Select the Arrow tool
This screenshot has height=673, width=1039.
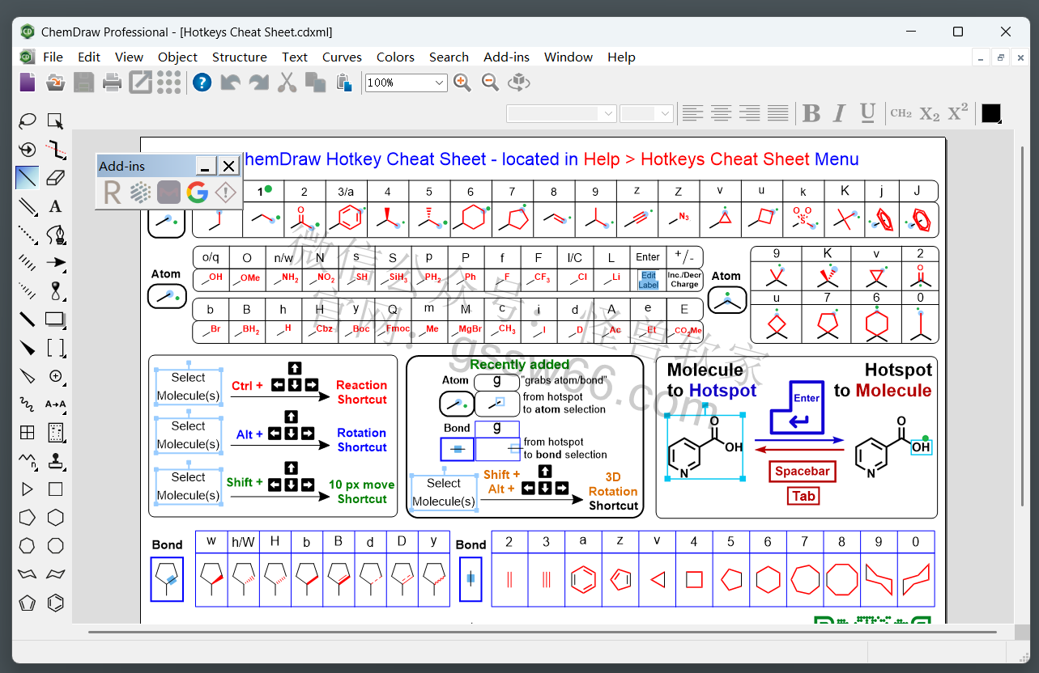coord(55,263)
